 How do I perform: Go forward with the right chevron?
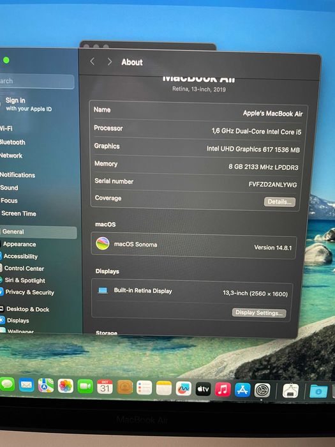coord(110,61)
